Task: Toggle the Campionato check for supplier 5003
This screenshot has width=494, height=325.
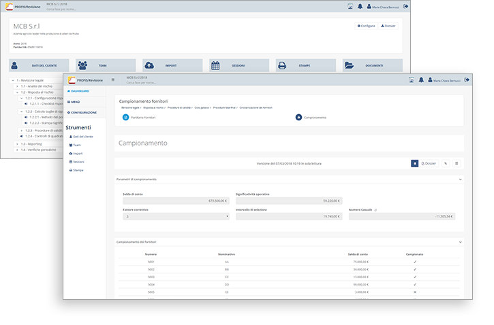Action: 414,276
